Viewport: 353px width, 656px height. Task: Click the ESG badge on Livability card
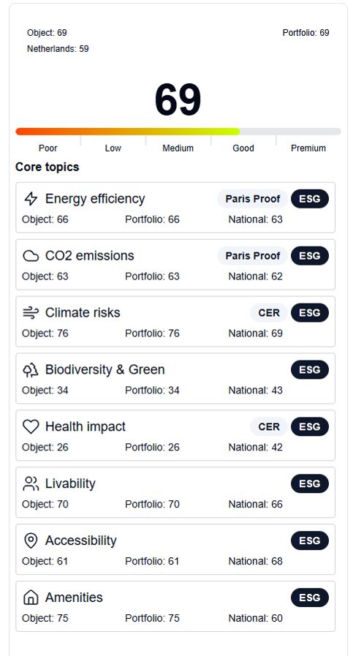(310, 483)
